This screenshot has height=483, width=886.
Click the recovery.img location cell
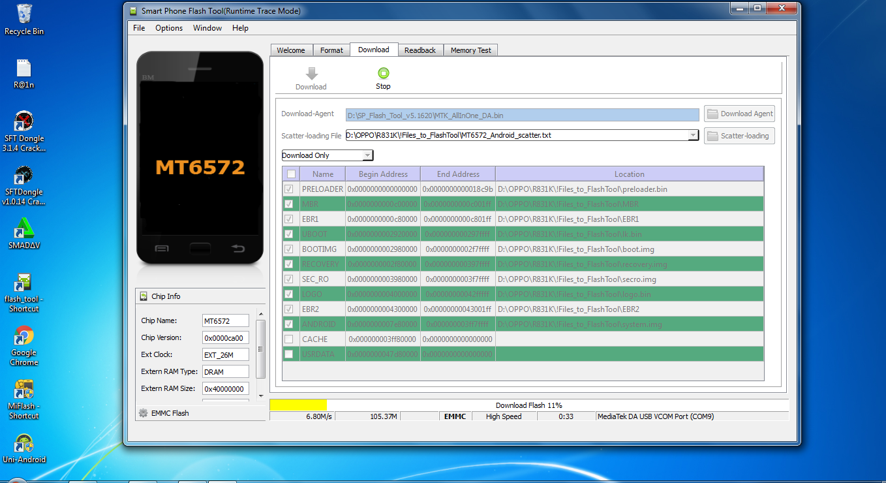[x=630, y=264]
